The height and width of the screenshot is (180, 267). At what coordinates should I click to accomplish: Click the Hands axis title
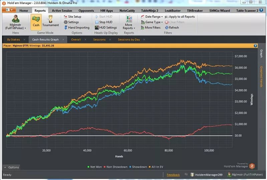pos(119,156)
